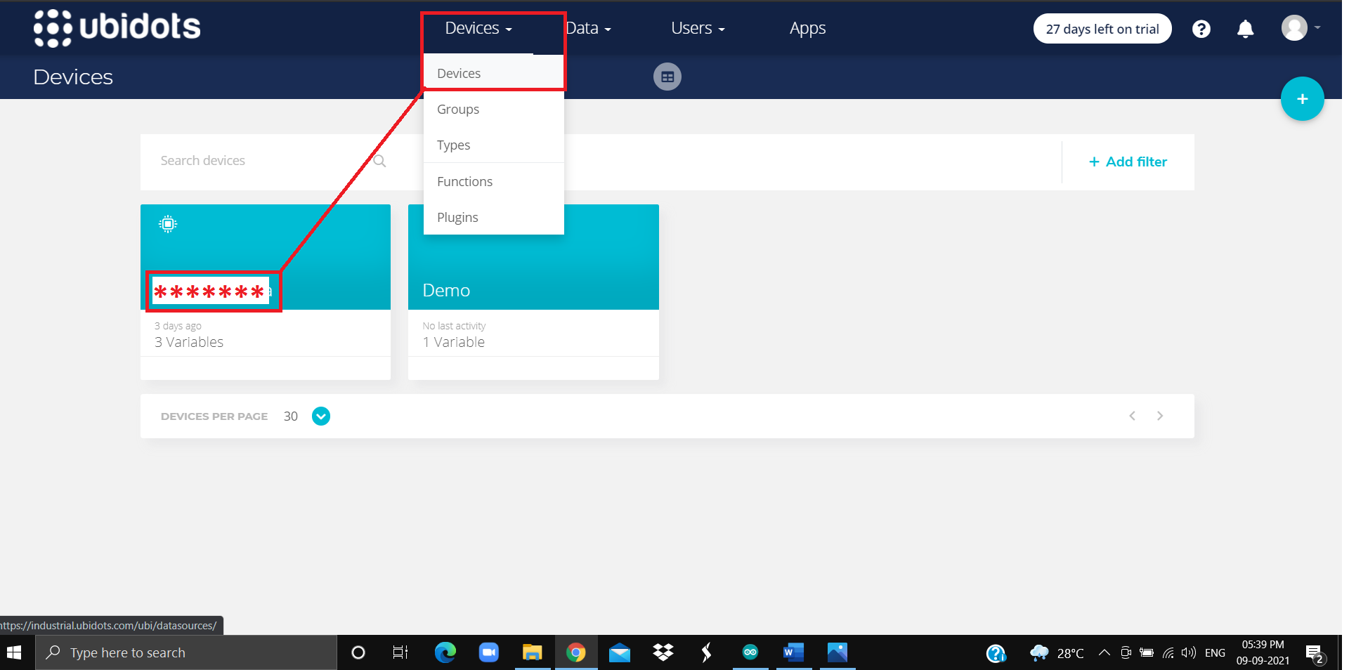Open the Windows Start menu

pyautogui.click(x=14, y=652)
